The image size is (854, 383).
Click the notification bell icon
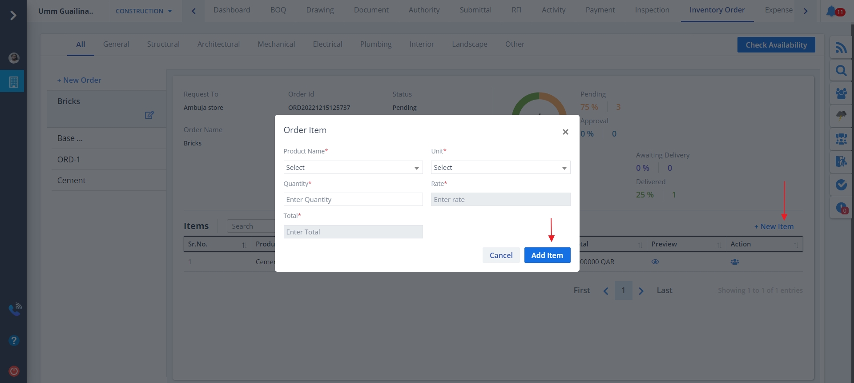click(x=831, y=11)
